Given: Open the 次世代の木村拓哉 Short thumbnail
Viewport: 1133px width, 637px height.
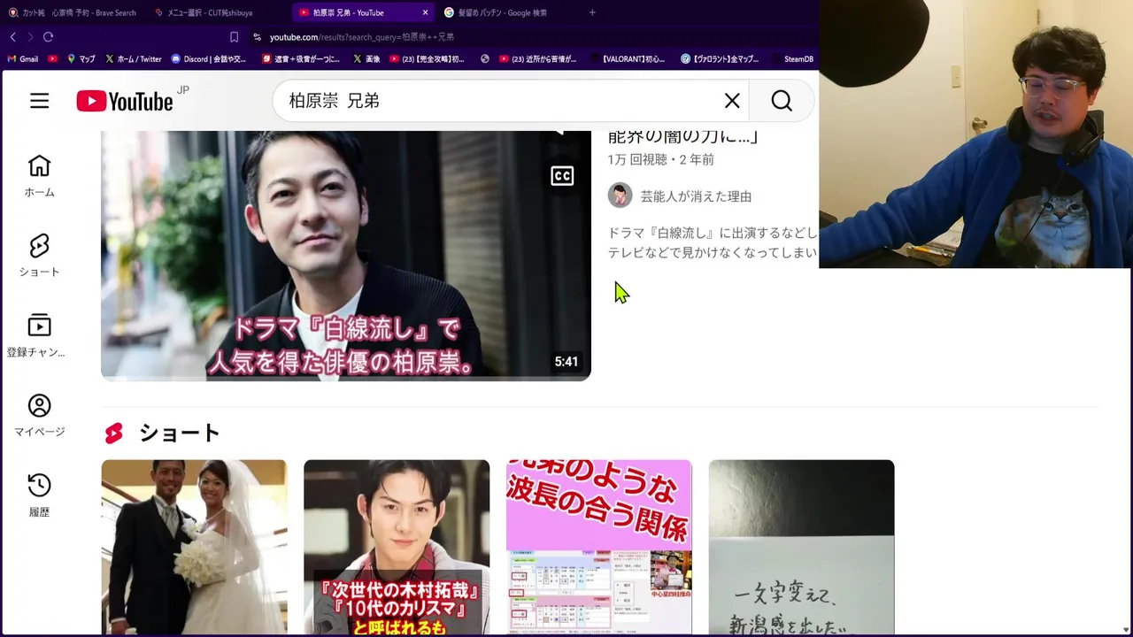Looking at the screenshot, I should click(397, 548).
